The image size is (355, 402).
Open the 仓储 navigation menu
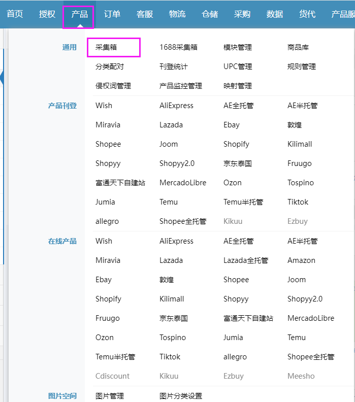click(210, 14)
